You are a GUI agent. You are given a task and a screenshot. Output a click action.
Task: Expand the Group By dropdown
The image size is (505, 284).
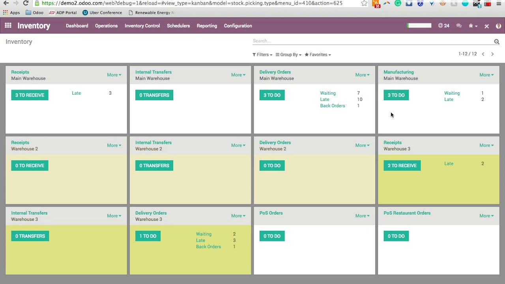click(x=288, y=54)
